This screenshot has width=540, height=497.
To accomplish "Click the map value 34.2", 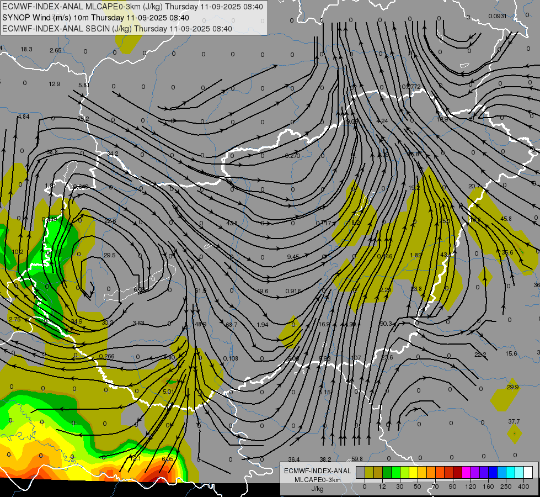I will [x=113, y=154].
